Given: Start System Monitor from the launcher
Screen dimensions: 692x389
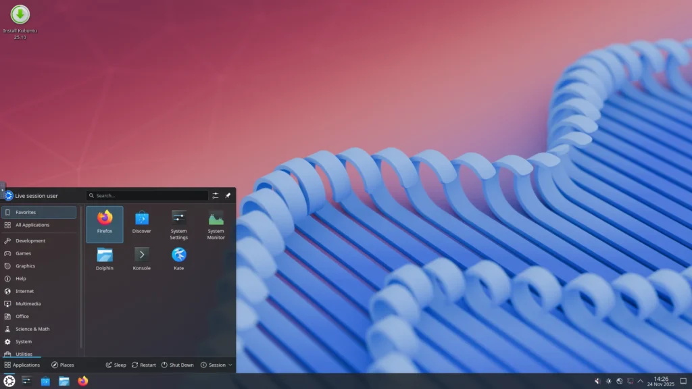Looking at the screenshot, I should coord(216,224).
